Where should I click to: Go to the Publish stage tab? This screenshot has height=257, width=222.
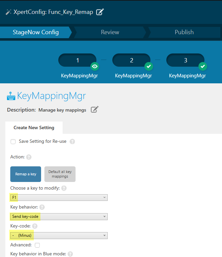pos(184,32)
